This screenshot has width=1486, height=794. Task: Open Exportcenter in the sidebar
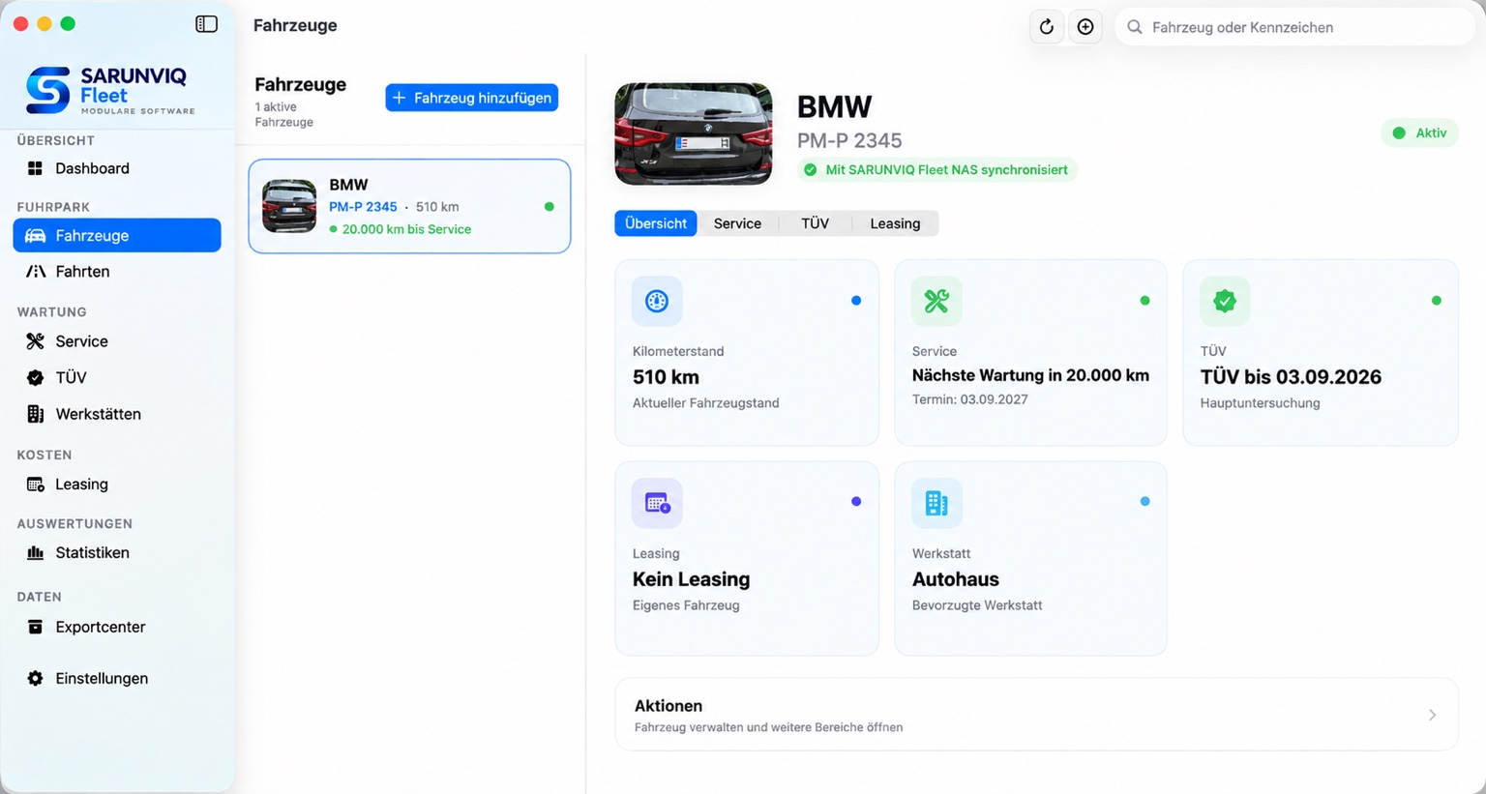point(117,627)
